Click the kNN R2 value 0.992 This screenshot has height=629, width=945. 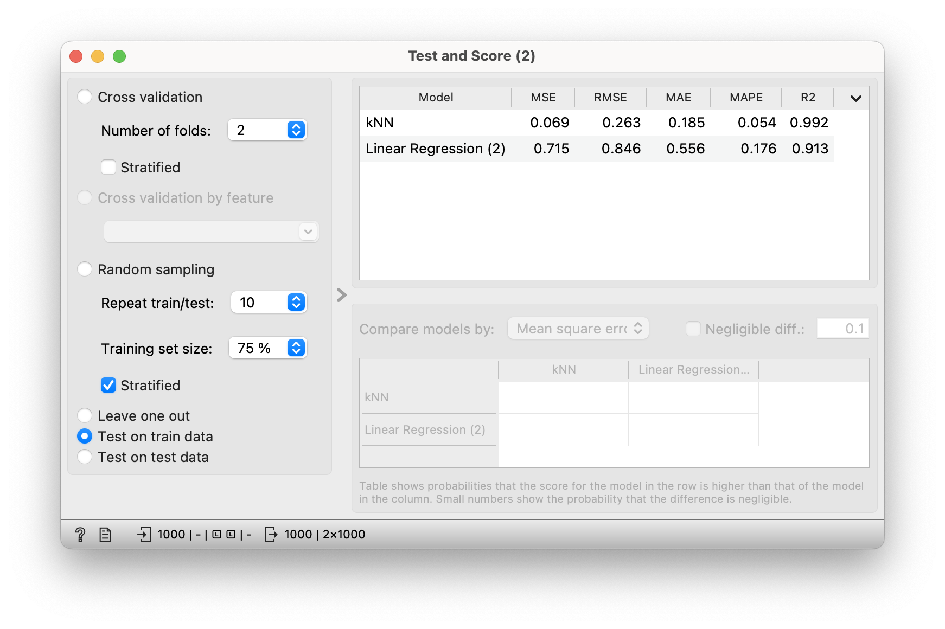[809, 123]
